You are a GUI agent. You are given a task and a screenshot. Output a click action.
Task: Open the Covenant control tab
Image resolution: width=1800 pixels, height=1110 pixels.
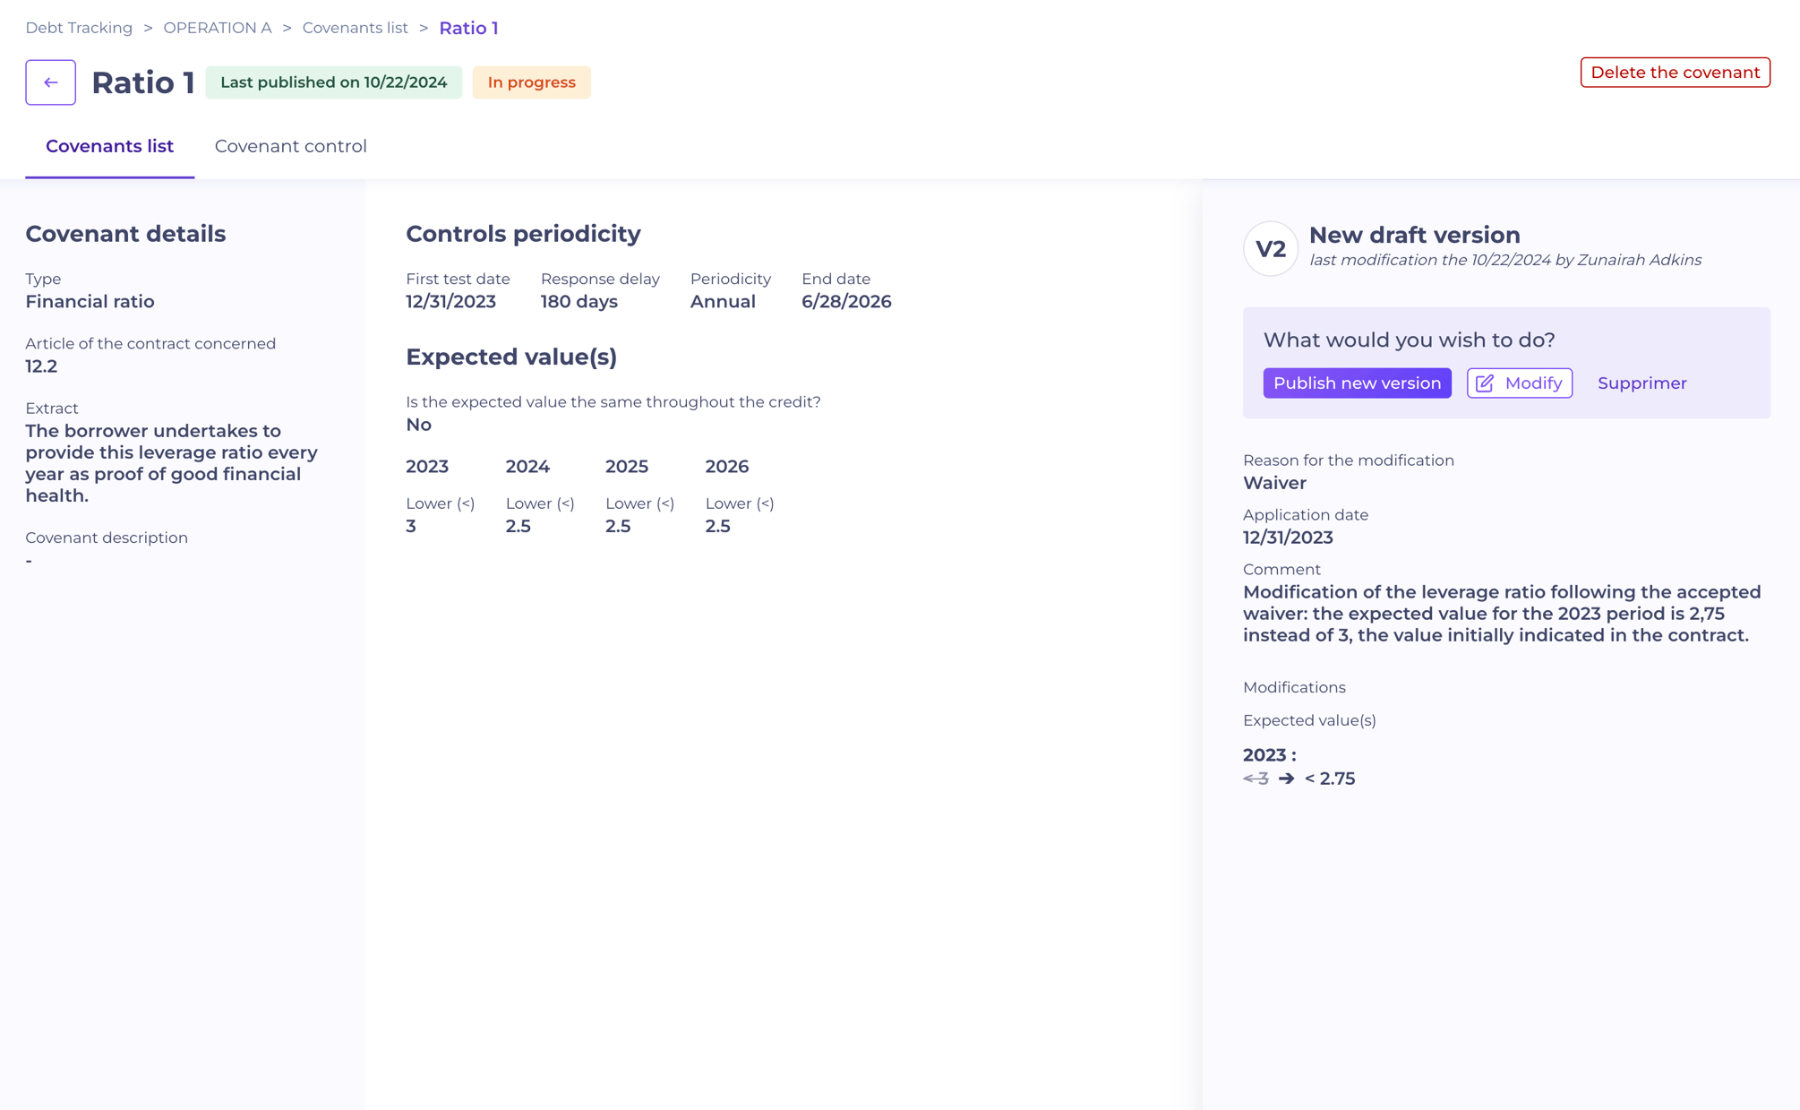tap(290, 146)
